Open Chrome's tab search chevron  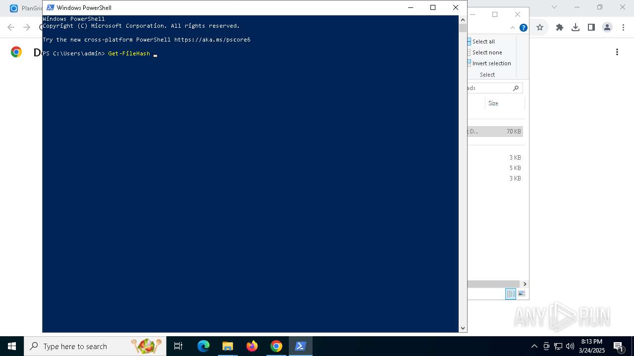click(554, 7)
